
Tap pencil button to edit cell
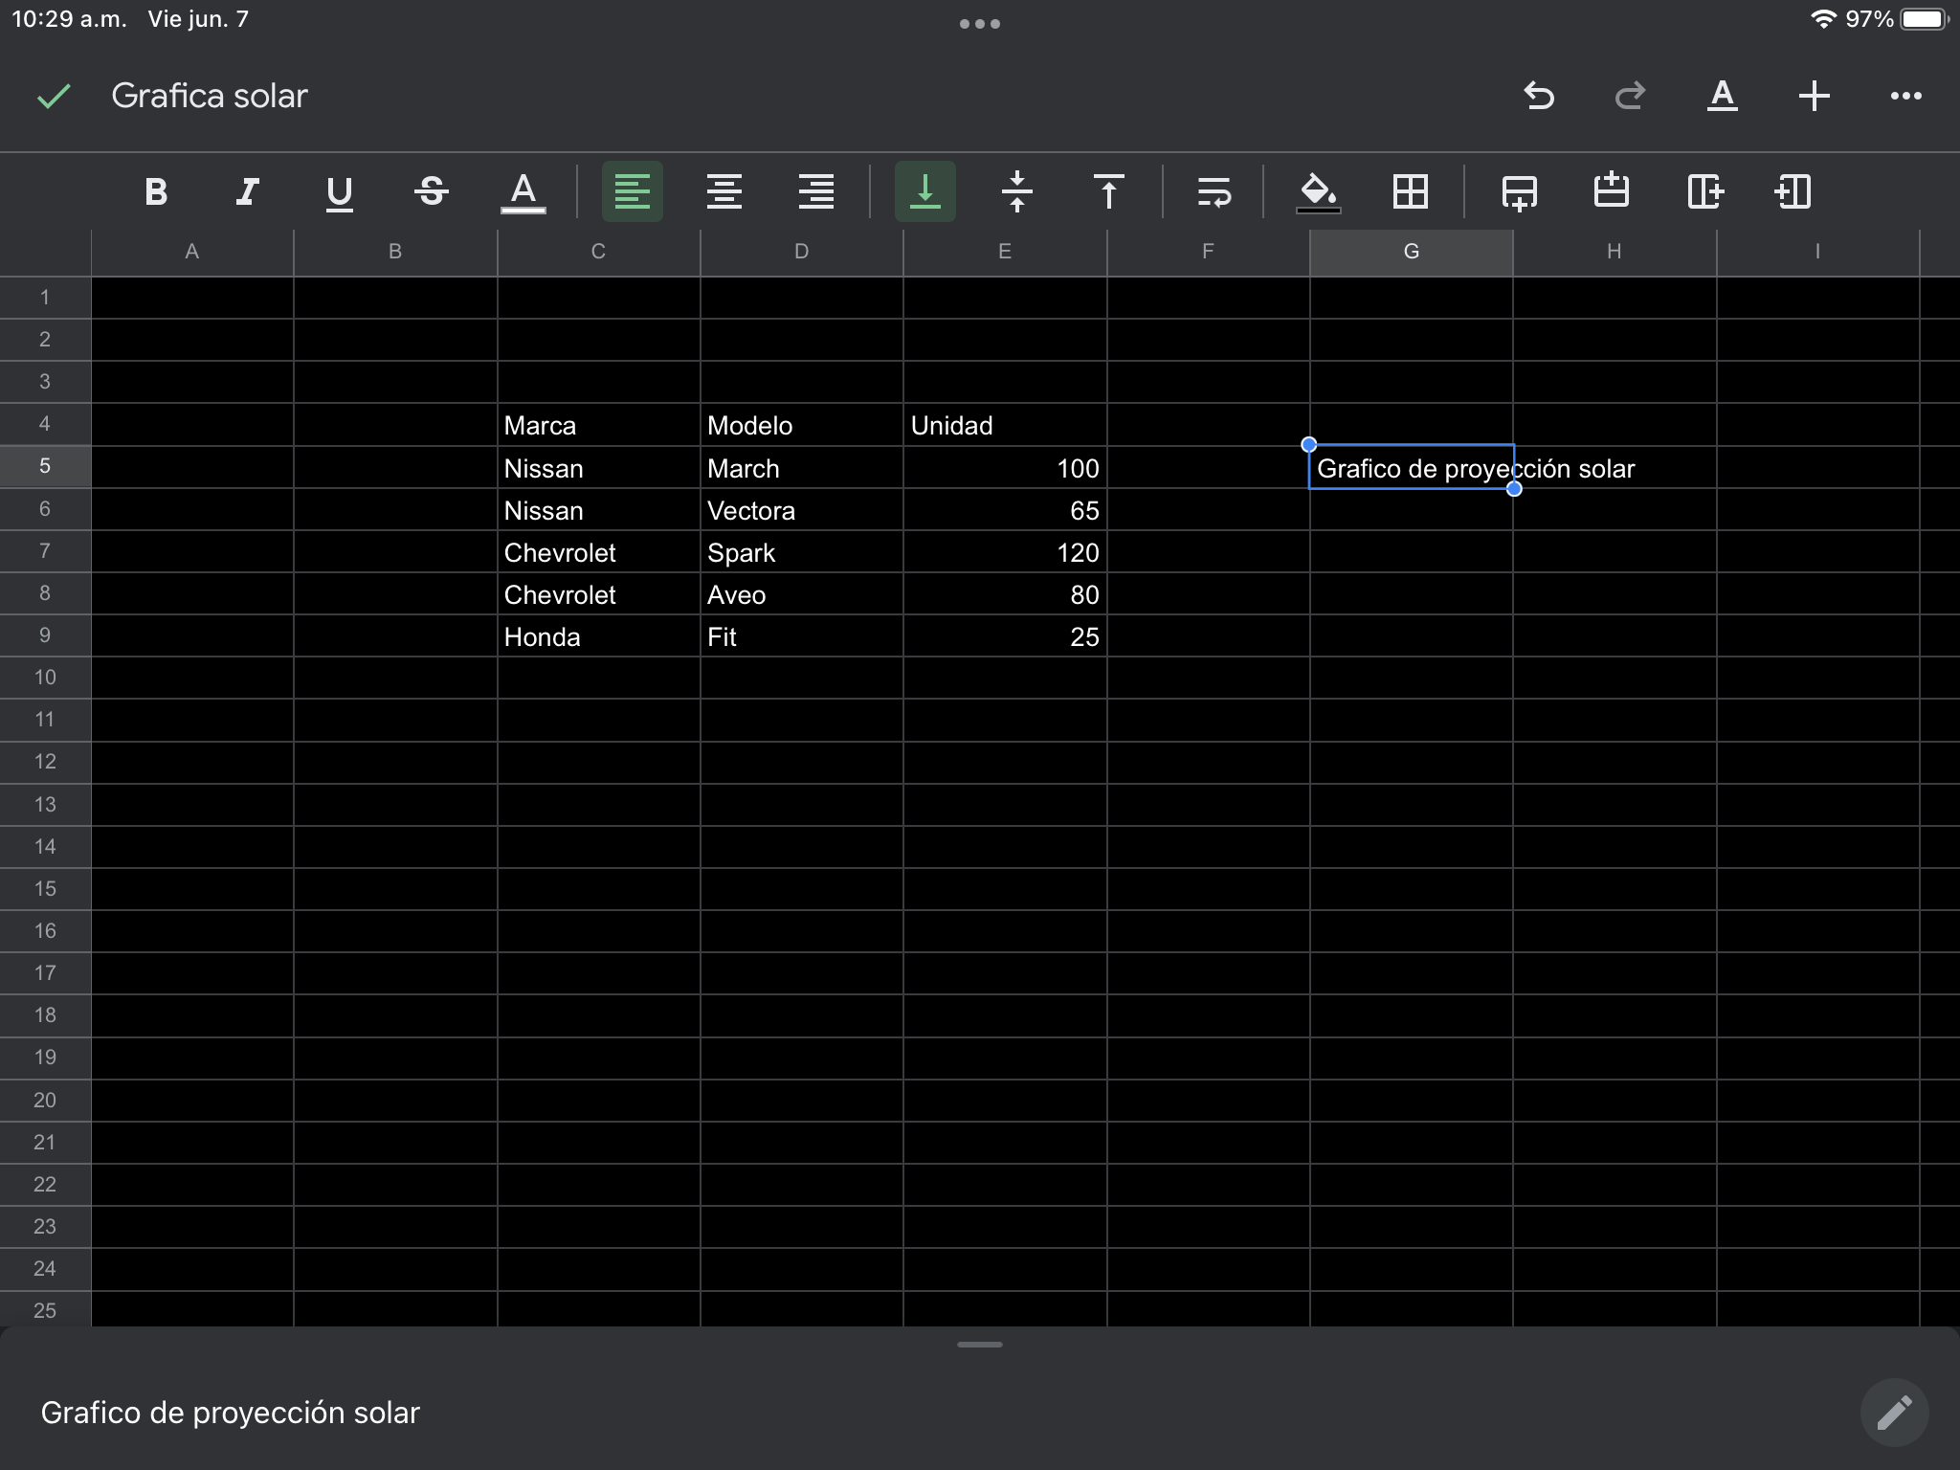coord(1894,1413)
